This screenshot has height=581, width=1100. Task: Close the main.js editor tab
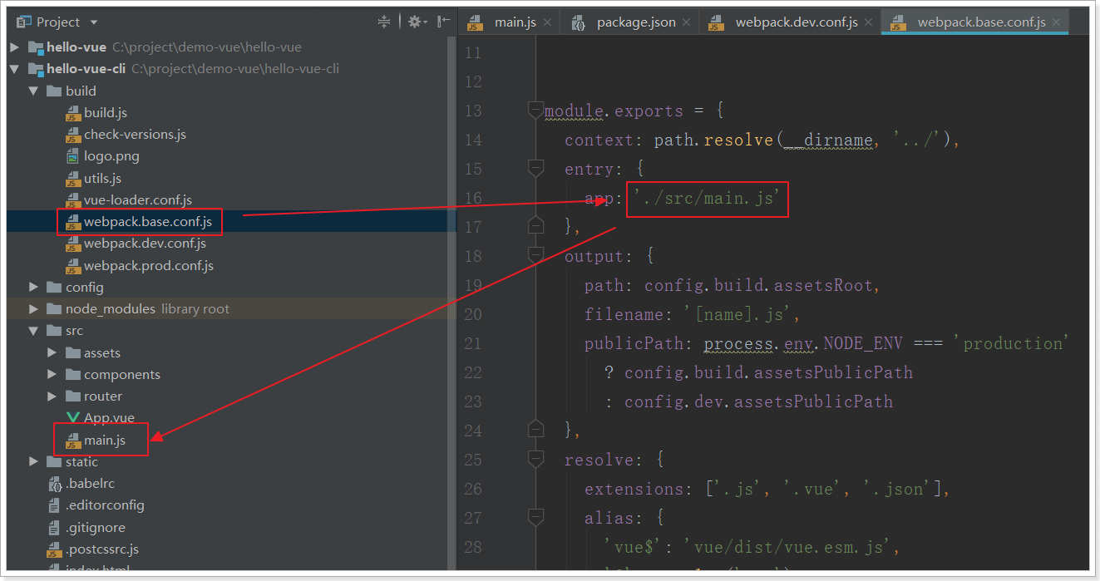547,23
